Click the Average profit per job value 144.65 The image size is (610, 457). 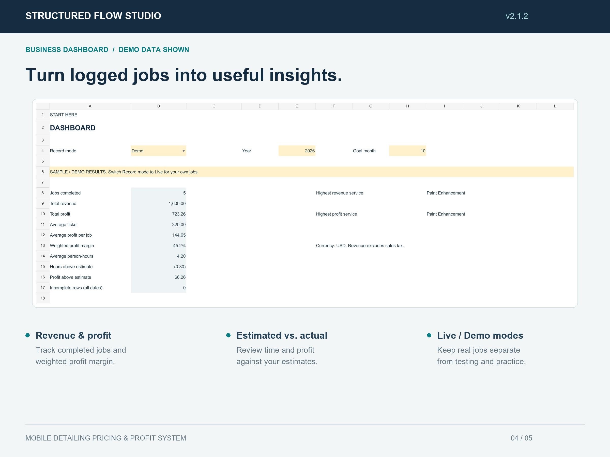[x=159, y=235]
